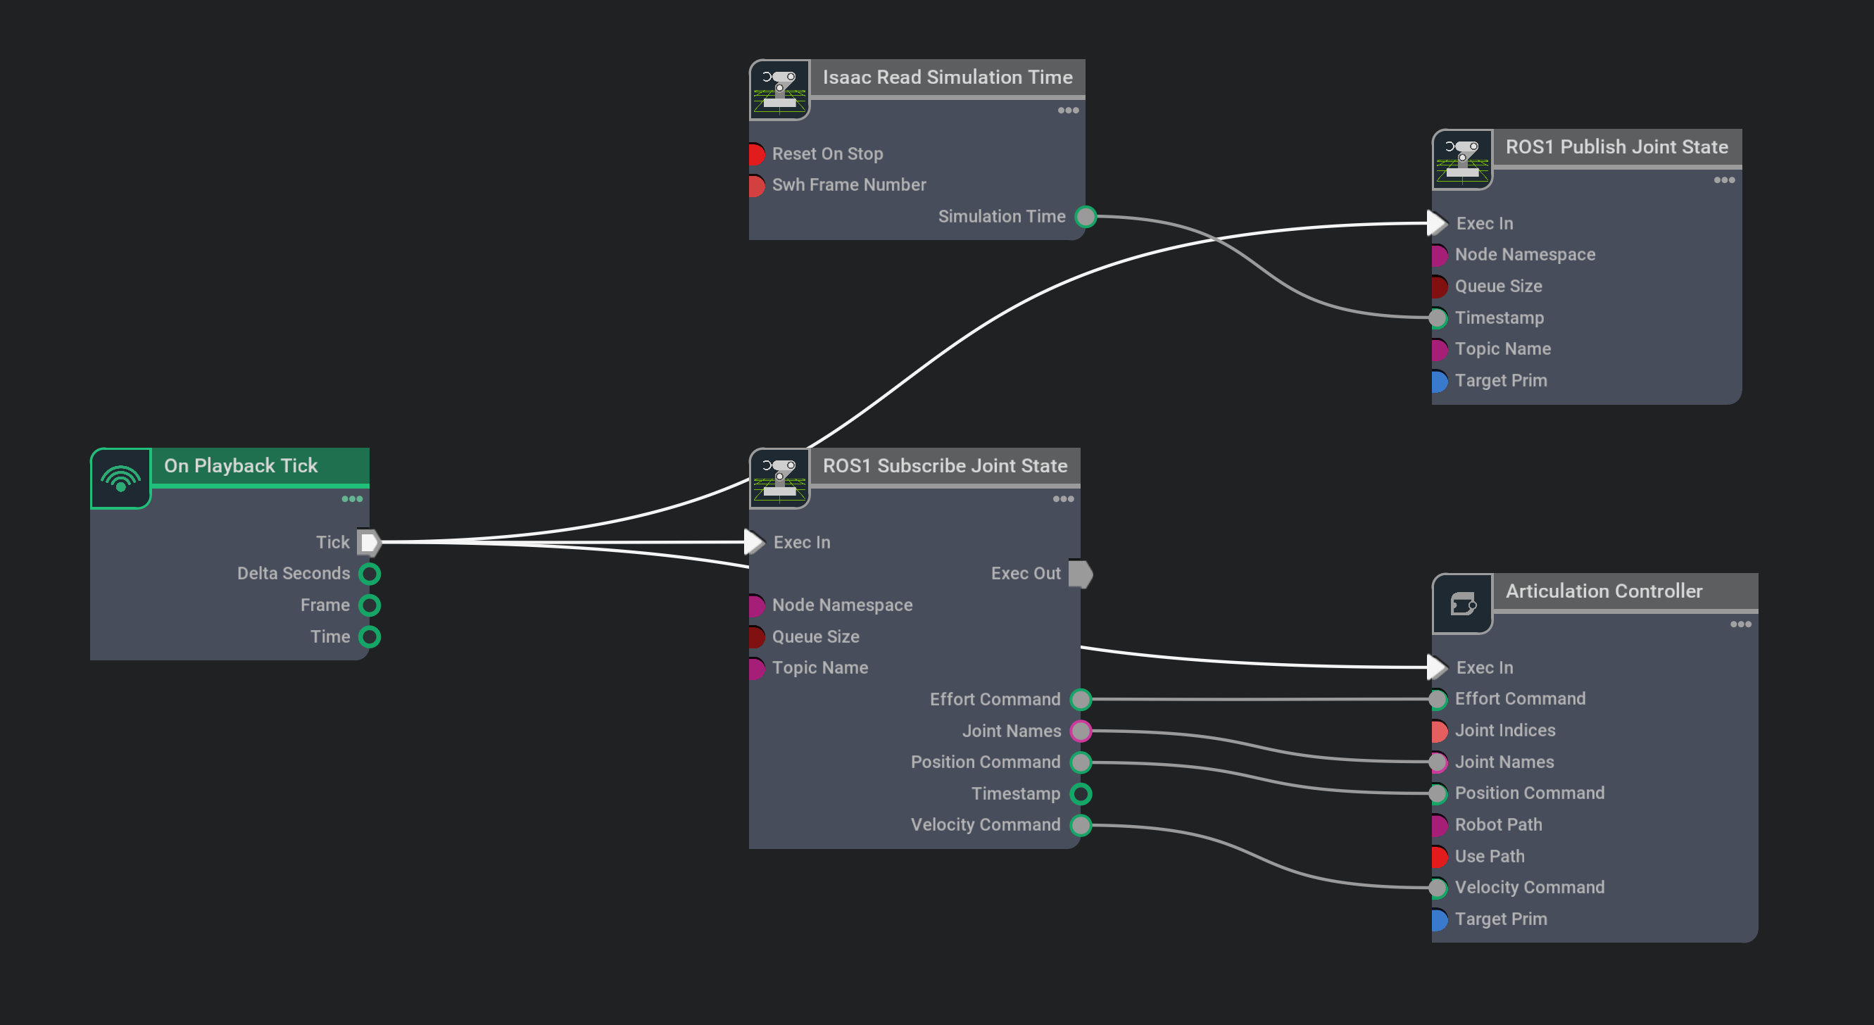The height and width of the screenshot is (1025, 1874).
Task: Click the Publish Joint State Exec In port
Action: pyautogui.click(x=1438, y=223)
